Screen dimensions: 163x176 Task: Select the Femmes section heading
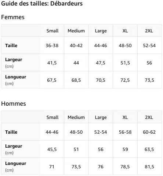[x=13, y=17]
